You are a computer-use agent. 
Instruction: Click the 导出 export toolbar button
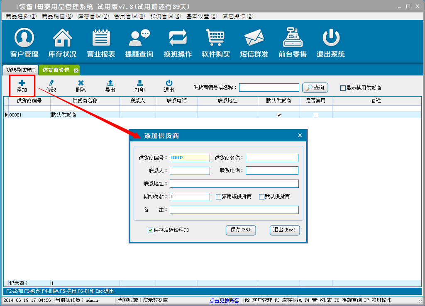click(110, 86)
